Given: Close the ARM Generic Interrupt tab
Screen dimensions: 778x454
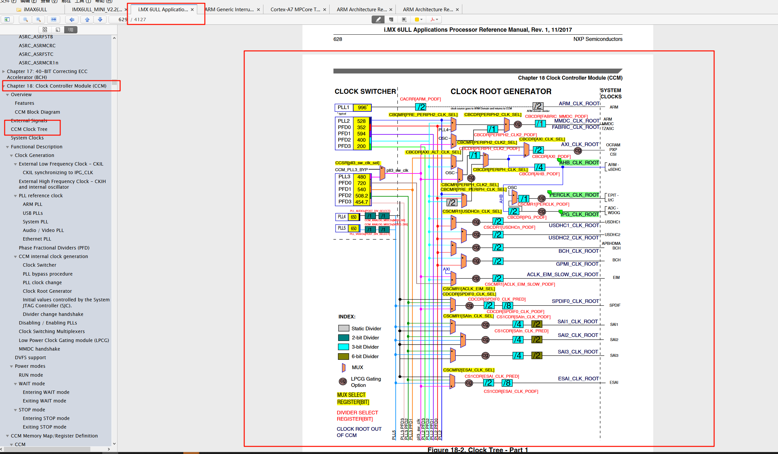Looking at the screenshot, I should [x=258, y=10].
